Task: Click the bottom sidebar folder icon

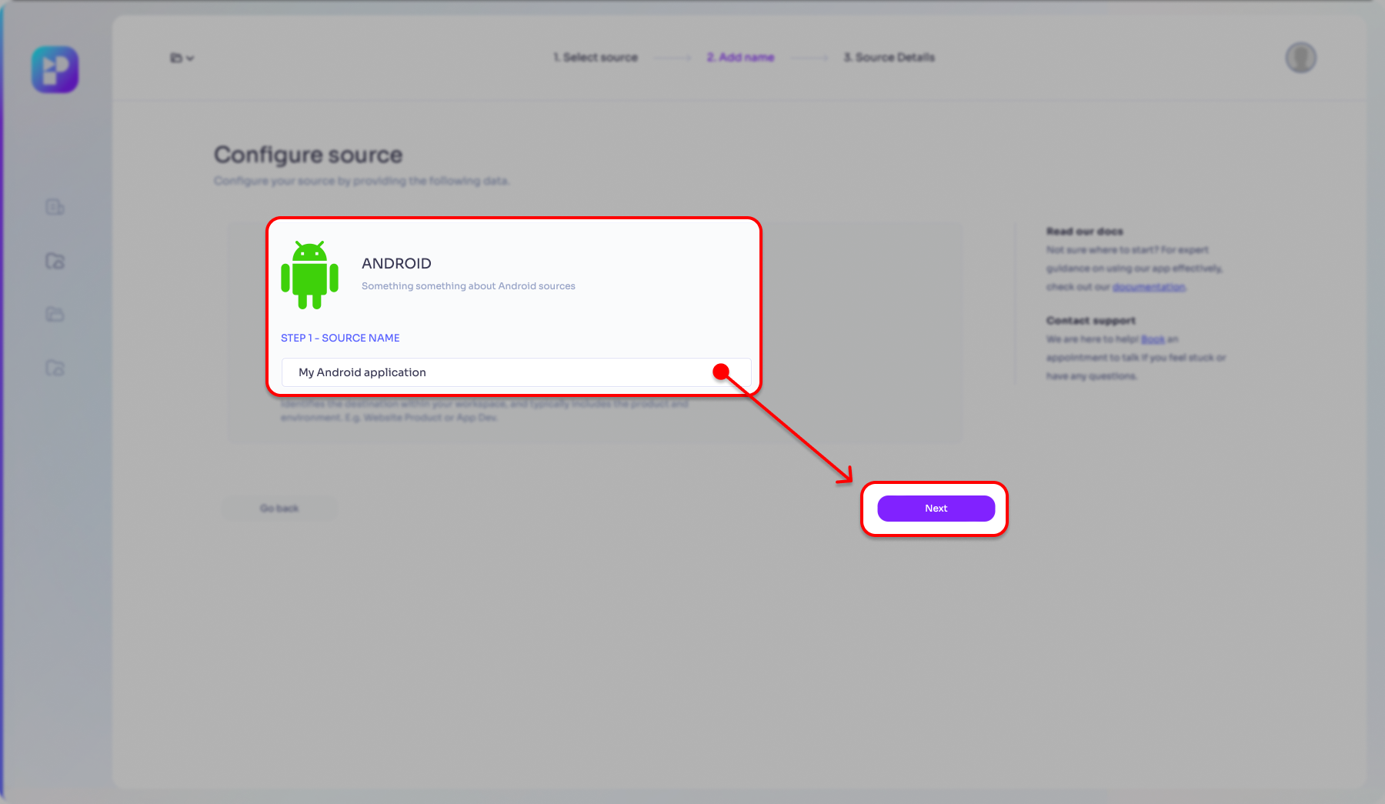Action: click(x=55, y=368)
